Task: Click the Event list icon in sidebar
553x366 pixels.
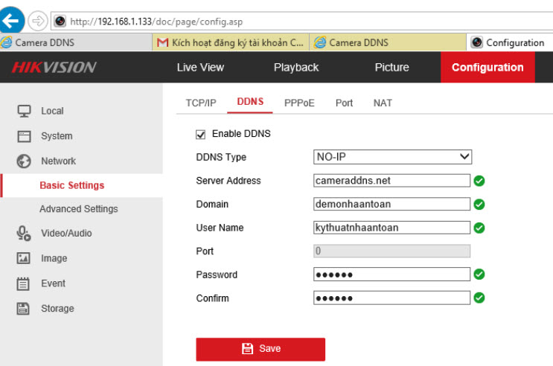Action: [x=24, y=283]
